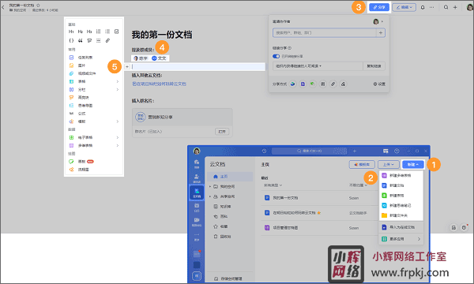Insert a checkbox to-do block
Screen dimensions: 474x284
pos(117,32)
